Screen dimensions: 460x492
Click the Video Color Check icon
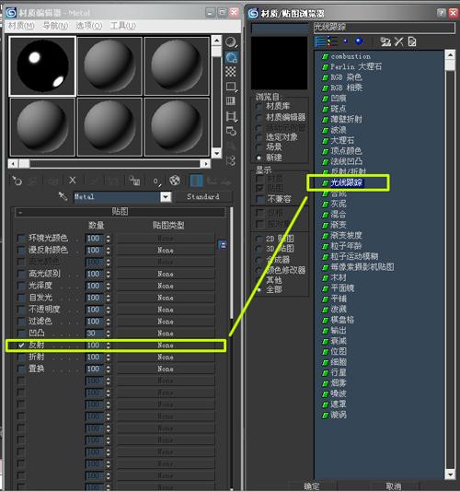click(x=231, y=101)
